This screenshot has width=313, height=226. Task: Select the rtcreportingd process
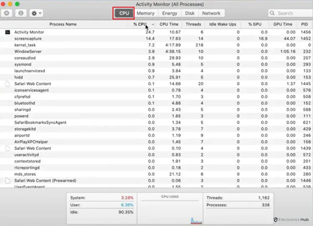pos(27,168)
